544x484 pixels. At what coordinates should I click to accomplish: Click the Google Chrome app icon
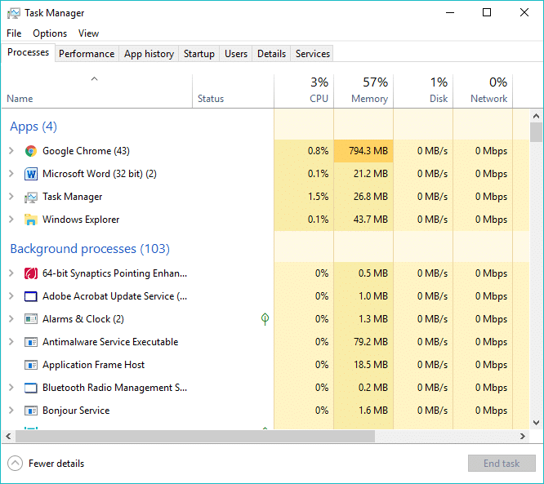point(31,151)
